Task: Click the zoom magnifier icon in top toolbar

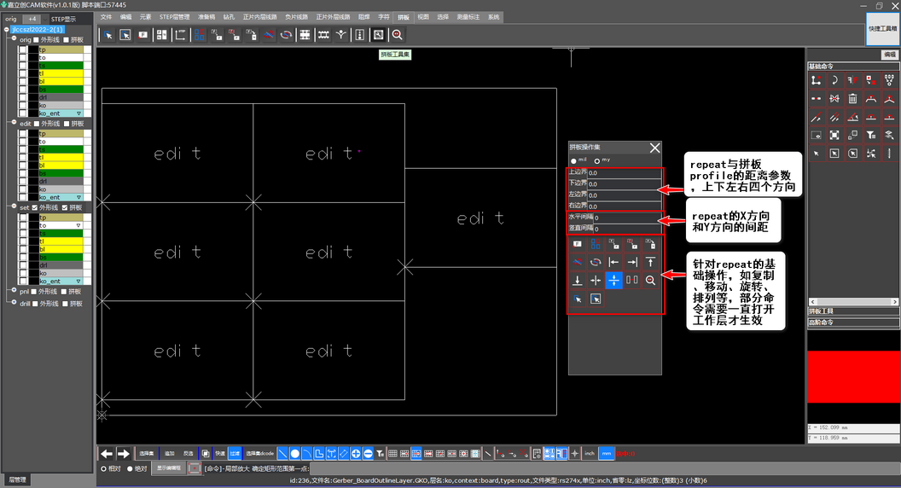Action: (397, 35)
